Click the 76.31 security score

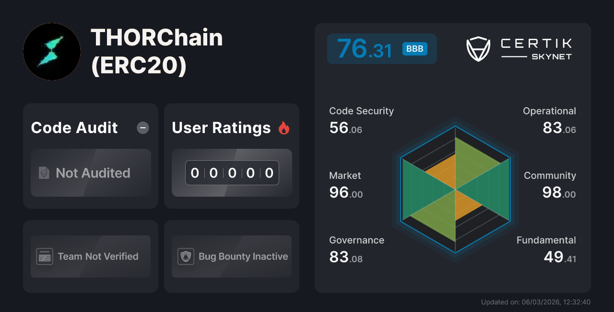[364, 48]
